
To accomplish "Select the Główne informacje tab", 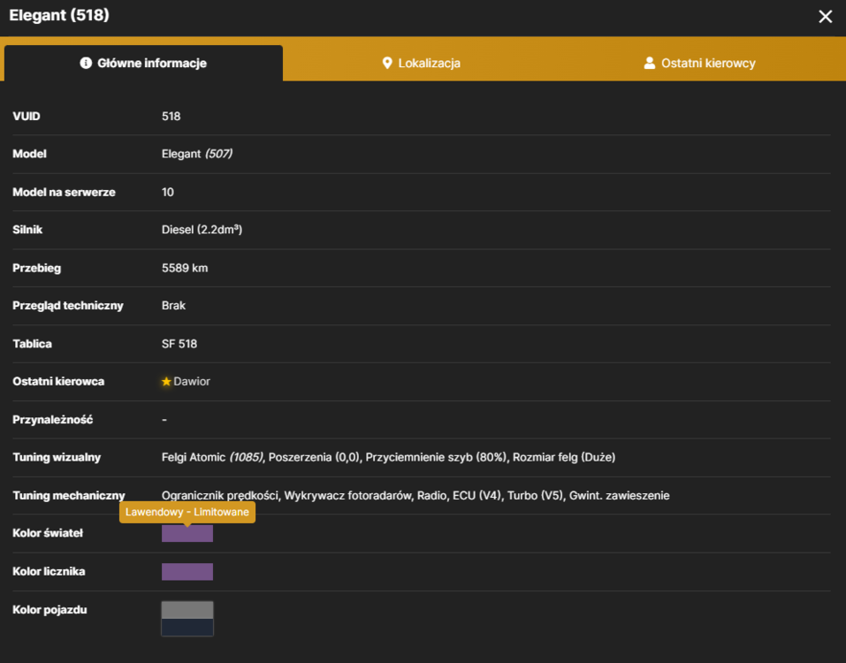I will pyautogui.click(x=143, y=63).
